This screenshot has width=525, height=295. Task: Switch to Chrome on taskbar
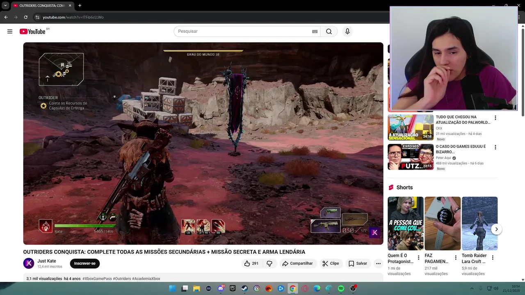pyautogui.click(x=292, y=288)
